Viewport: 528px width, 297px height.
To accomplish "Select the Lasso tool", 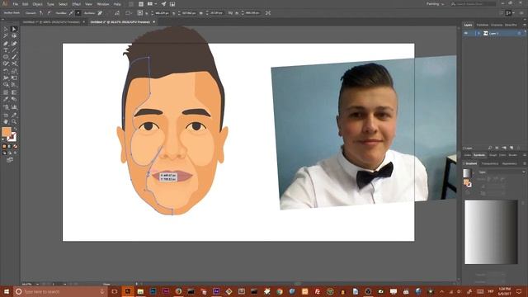I will [14, 35].
